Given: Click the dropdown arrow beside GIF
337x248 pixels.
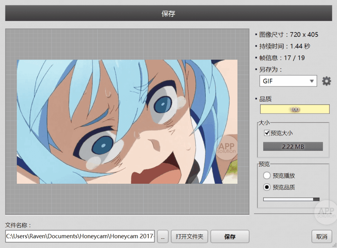Looking at the screenshot, I should tap(312, 81).
